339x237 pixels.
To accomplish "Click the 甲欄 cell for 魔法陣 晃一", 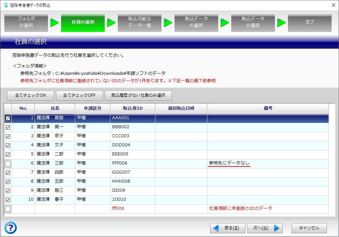I will click(x=93, y=127).
